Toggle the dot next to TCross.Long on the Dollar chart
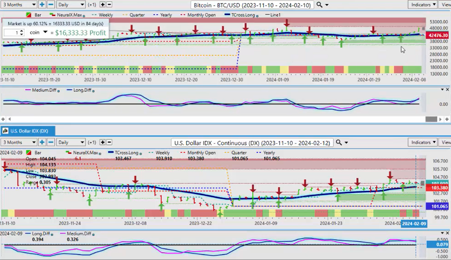 pos(140,153)
